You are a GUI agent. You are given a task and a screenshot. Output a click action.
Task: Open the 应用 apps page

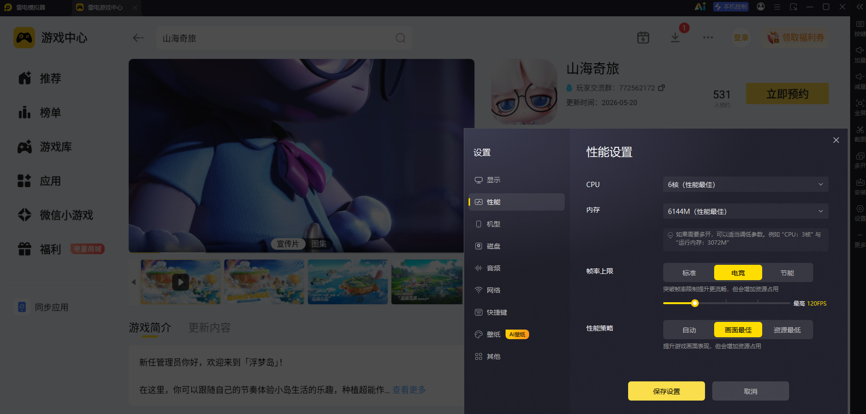pos(40,181)
